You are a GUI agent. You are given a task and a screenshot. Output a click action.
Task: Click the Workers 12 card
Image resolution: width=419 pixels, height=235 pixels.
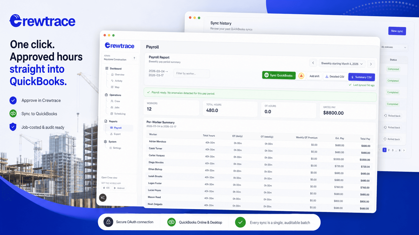click(171, 107)
